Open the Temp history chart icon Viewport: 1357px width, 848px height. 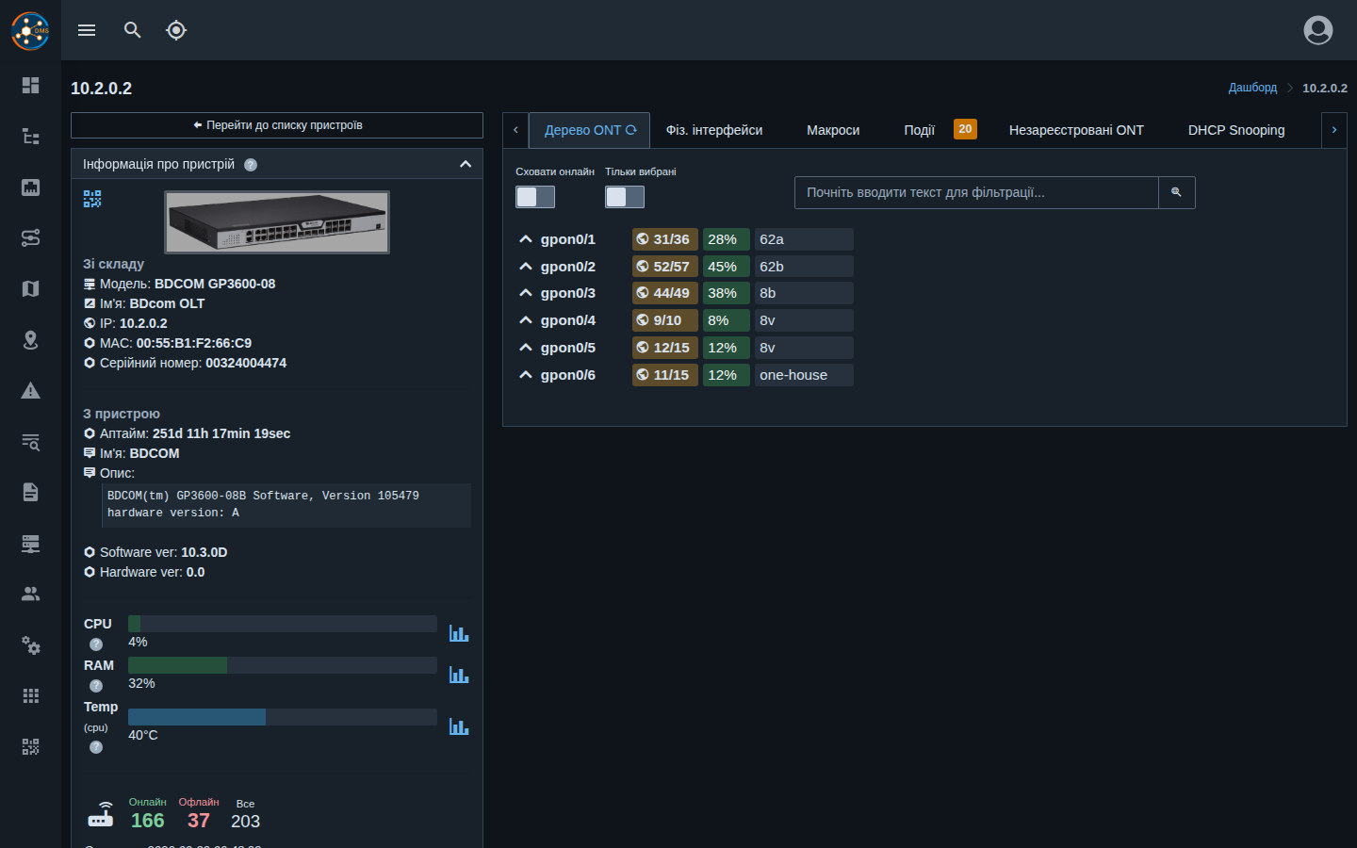point(459,726)
